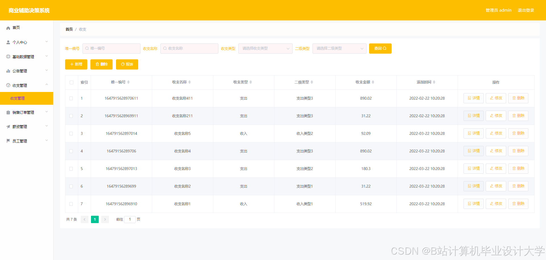
Task: Open 详情 for 收支名称2 row
Action: tap(473, 186)
